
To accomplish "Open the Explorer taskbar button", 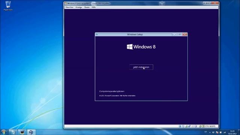I will tap(13, 132).
